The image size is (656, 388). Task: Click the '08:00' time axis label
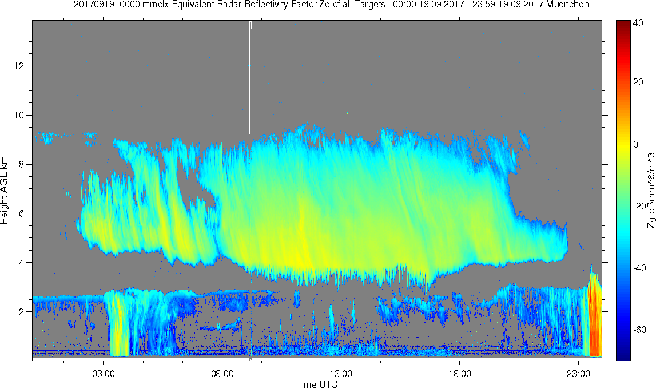222,374
